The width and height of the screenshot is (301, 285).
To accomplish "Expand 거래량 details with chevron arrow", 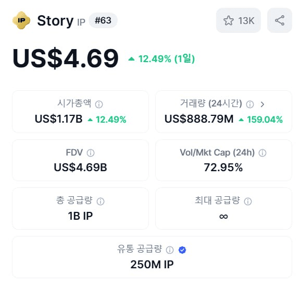I will (262, 104).
